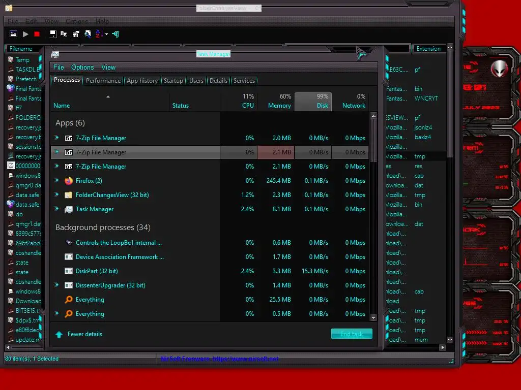Click the DissenterUpgrader process icon

(x=69, y=285)
